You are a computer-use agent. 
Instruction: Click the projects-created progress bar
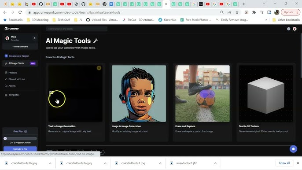tap(20, 138)
